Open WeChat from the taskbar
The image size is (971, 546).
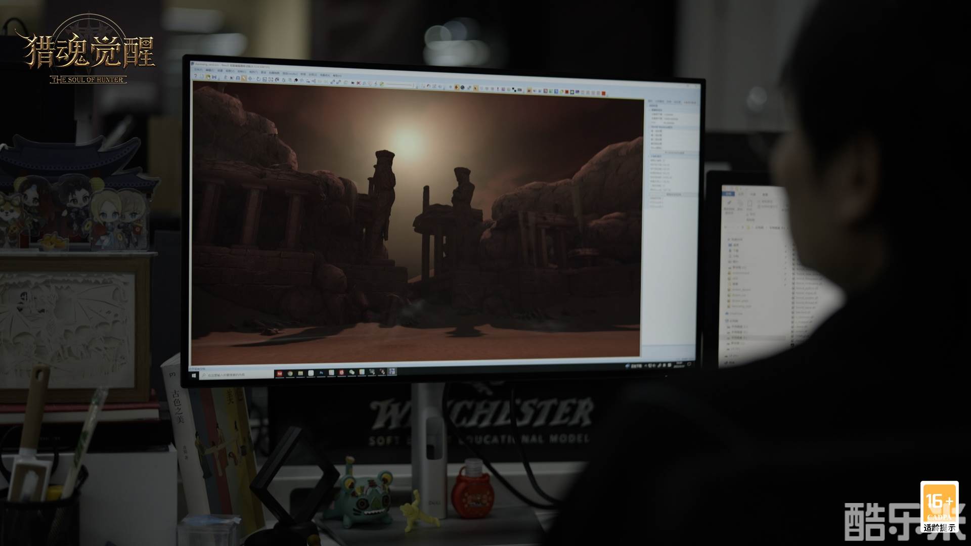[x=351, y=372]
